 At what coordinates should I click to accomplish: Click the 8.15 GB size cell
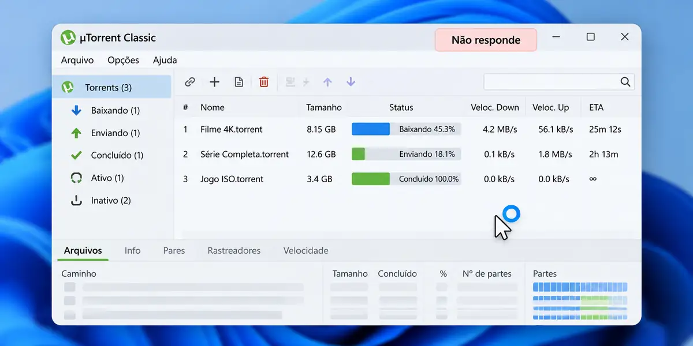pos(321,129)
